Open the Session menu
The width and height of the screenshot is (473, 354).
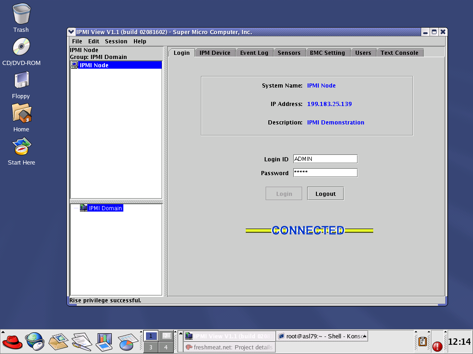(116, 41)
